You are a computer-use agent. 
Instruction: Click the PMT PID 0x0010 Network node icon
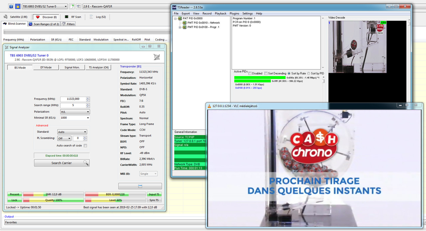(185, 23)
